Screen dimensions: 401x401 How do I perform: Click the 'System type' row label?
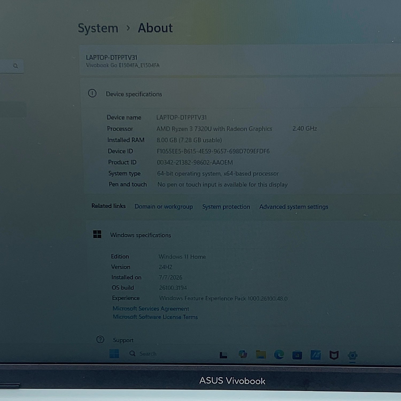pos(124,173)
